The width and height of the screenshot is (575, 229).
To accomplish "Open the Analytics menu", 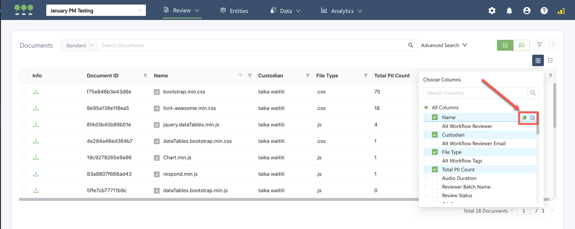I will [342, 11].
